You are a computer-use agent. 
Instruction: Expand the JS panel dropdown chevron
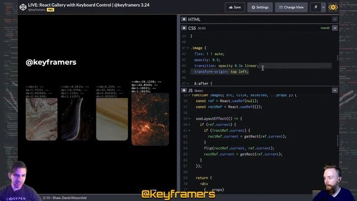click(x=335, y=90)
